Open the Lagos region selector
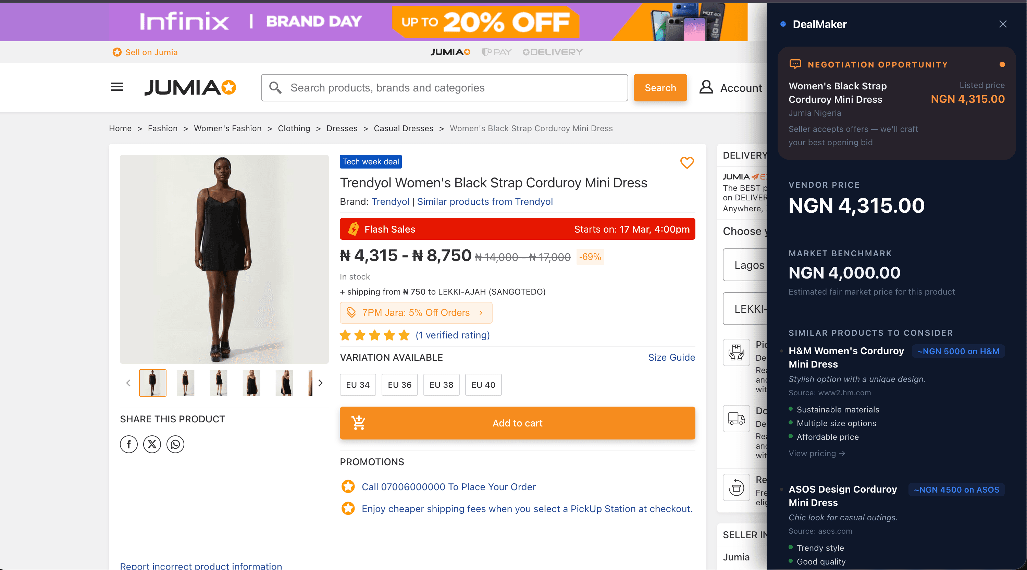This screenshot has width=1027, height=570. coord(749,265)
